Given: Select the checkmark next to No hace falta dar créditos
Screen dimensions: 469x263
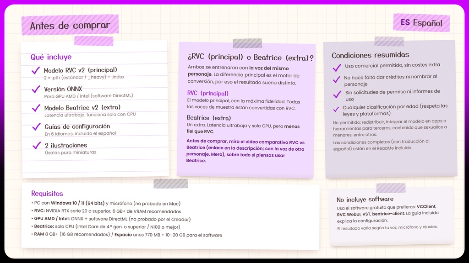Looking at the screenshot, I should point(337,79).
